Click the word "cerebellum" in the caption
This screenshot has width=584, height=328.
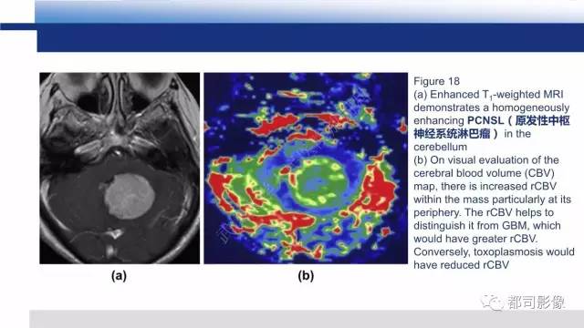[440, 147]
